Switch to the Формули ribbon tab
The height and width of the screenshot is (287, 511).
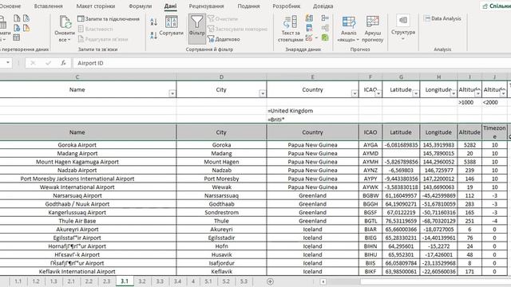coord(141,6)
